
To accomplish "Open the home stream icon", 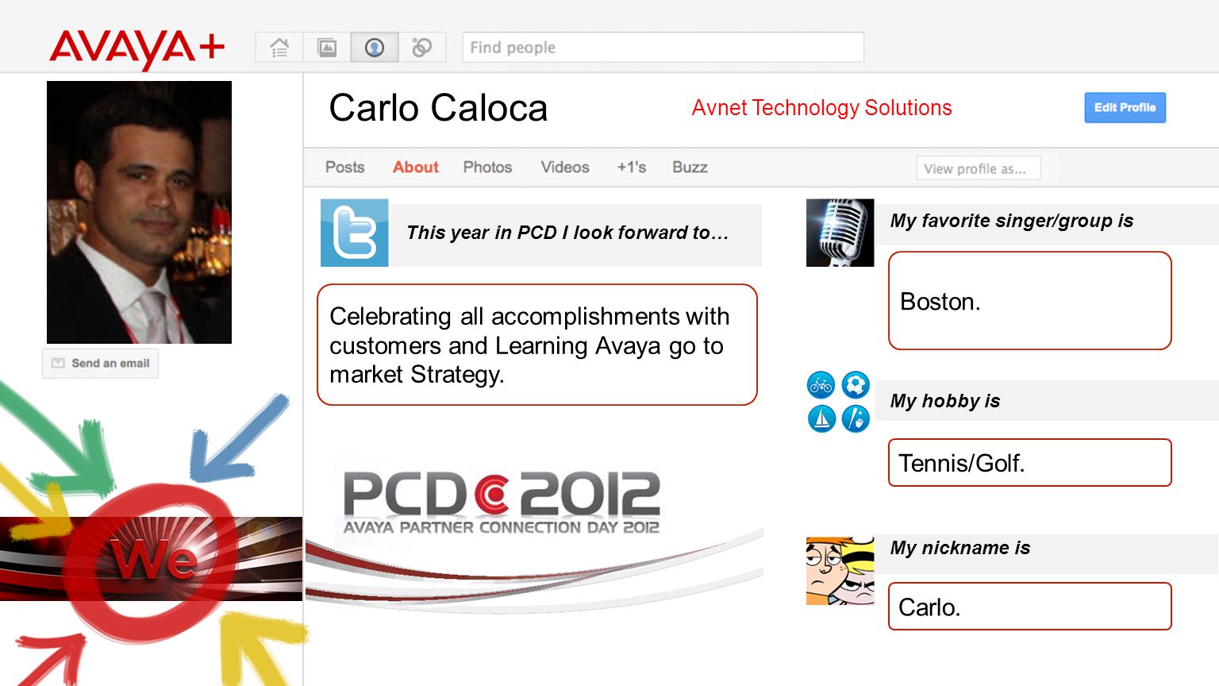I will (279, 48).
